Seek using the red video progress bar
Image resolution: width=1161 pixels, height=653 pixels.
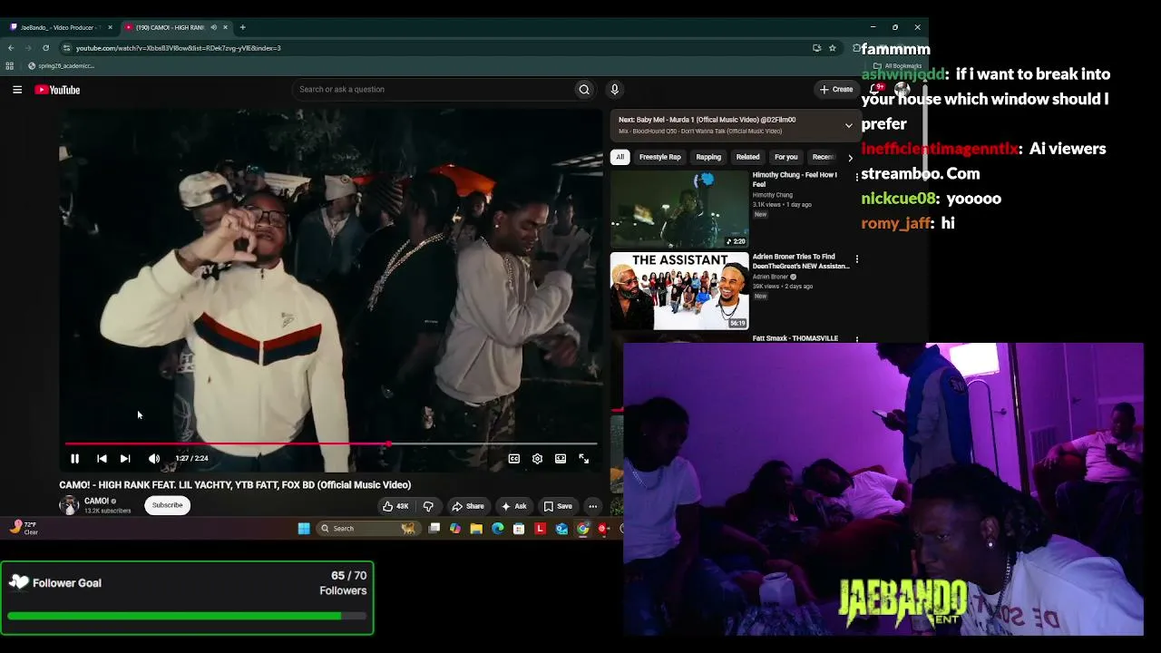click(x=331, y=444)
